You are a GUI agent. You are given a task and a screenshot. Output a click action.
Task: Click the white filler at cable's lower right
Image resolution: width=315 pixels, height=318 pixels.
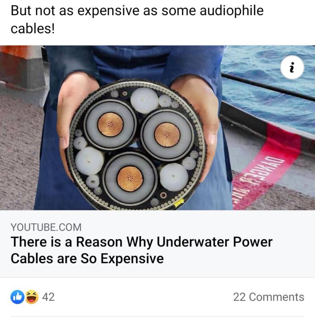(x=174, y=177)
